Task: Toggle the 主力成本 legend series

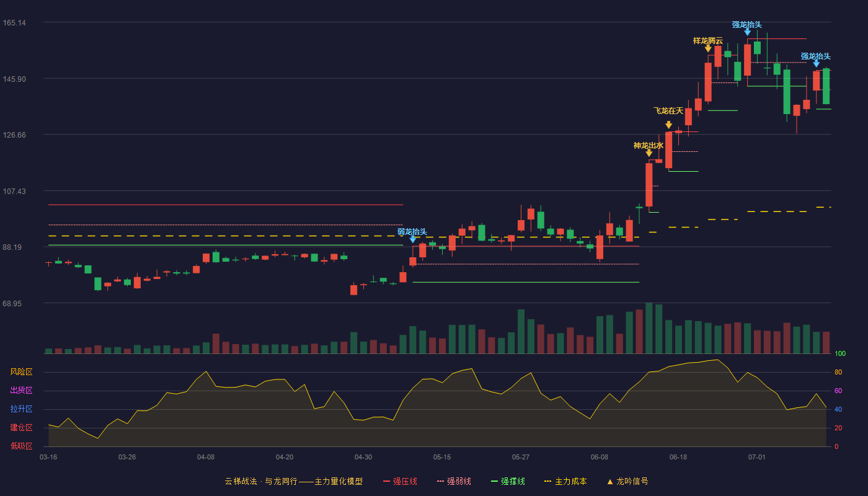Action: 565,481
